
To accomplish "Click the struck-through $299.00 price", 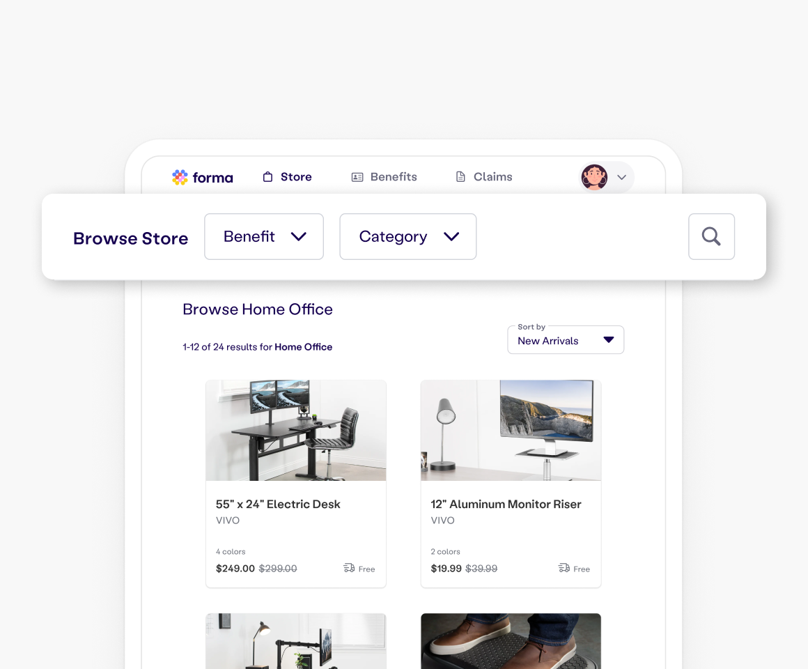I will (x=278, y=569).
